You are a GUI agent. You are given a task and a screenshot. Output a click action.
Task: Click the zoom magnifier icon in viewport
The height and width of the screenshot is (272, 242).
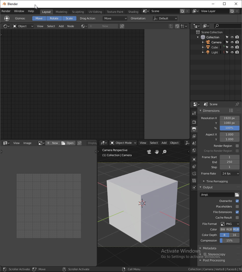tap(164, 152)
